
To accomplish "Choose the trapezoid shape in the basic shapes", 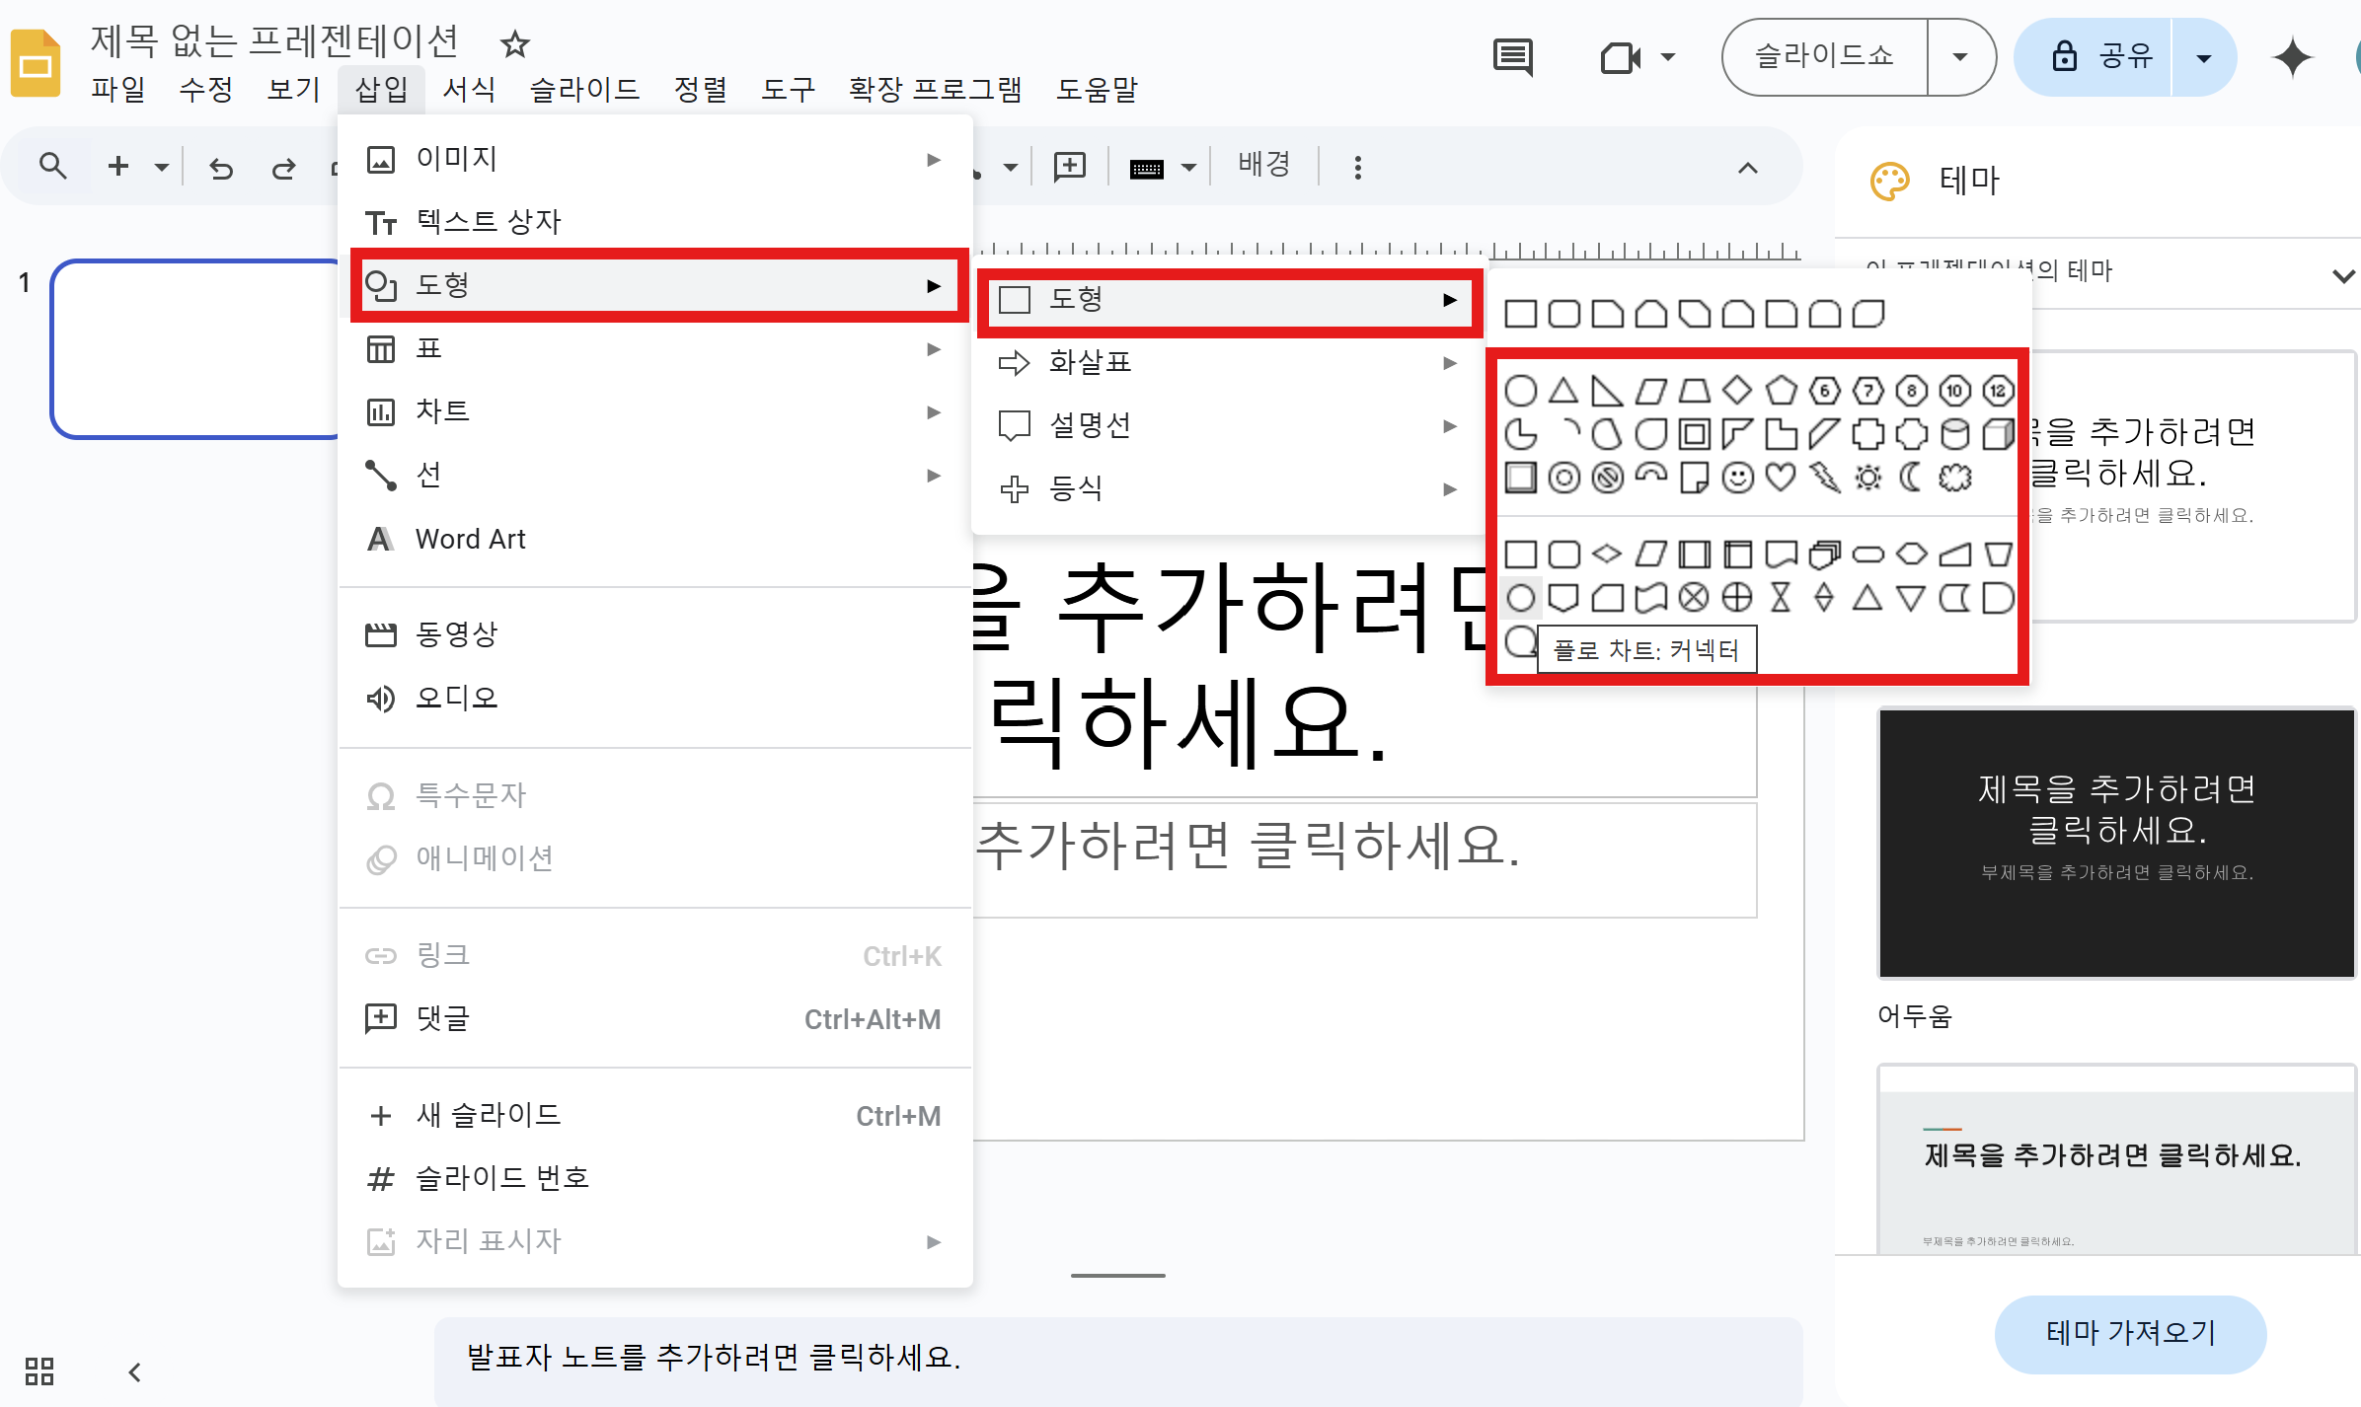I will (1694, 391).
